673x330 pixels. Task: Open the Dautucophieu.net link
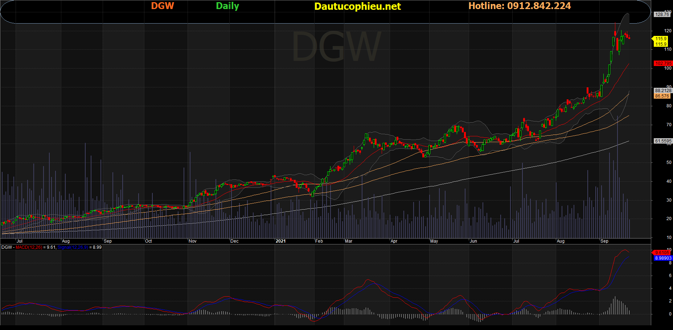point(357,6)
